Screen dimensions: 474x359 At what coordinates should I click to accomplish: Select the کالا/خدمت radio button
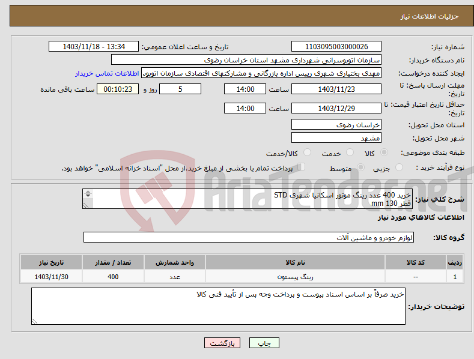point(307,152)
